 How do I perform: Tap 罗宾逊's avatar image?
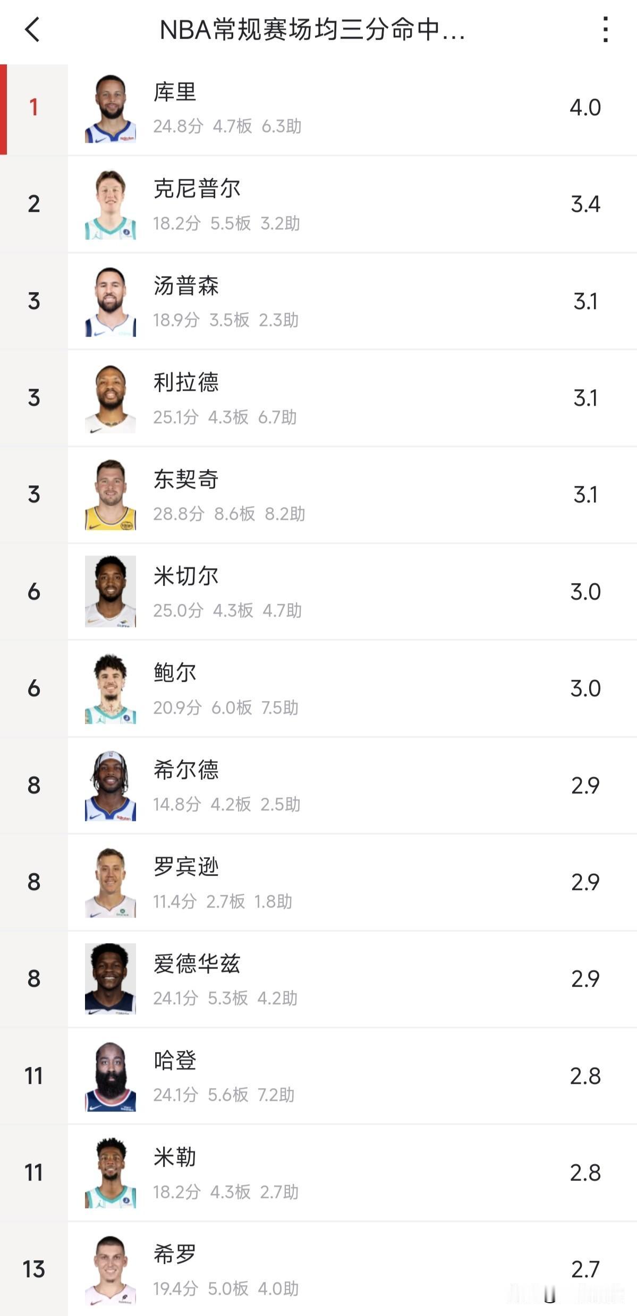pos(111,883)
